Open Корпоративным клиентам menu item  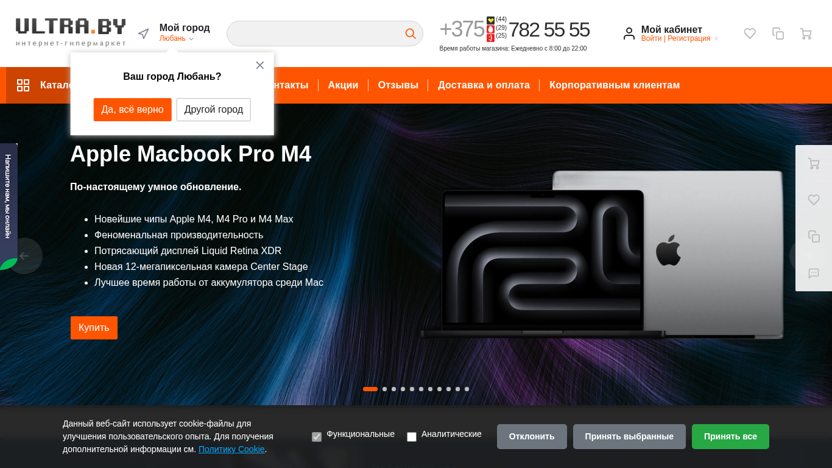click(615, 85)
